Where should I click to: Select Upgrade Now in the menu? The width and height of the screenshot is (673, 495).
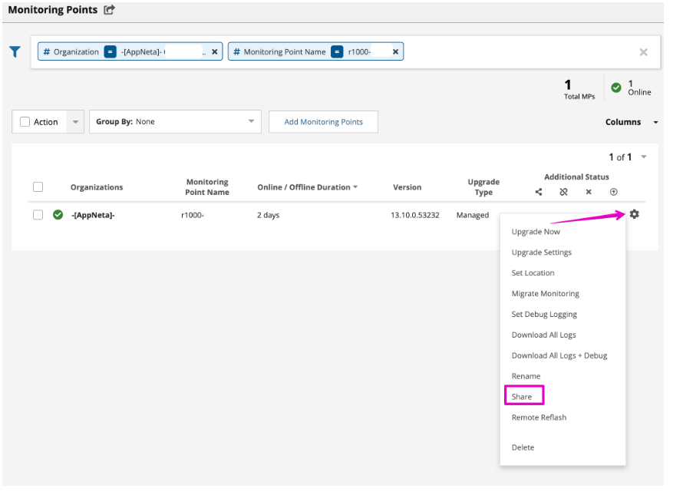coord(536,232)
